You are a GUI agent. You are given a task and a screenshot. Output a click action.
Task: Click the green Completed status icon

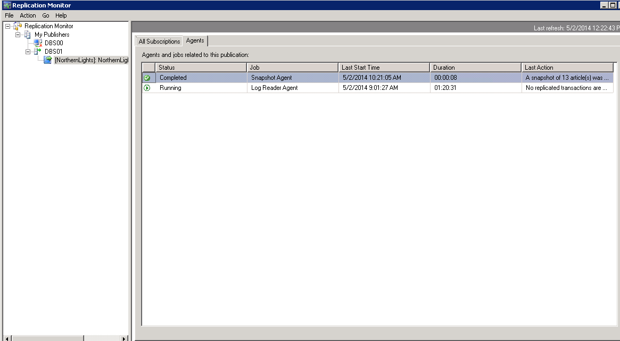click(x=147, y=78)
